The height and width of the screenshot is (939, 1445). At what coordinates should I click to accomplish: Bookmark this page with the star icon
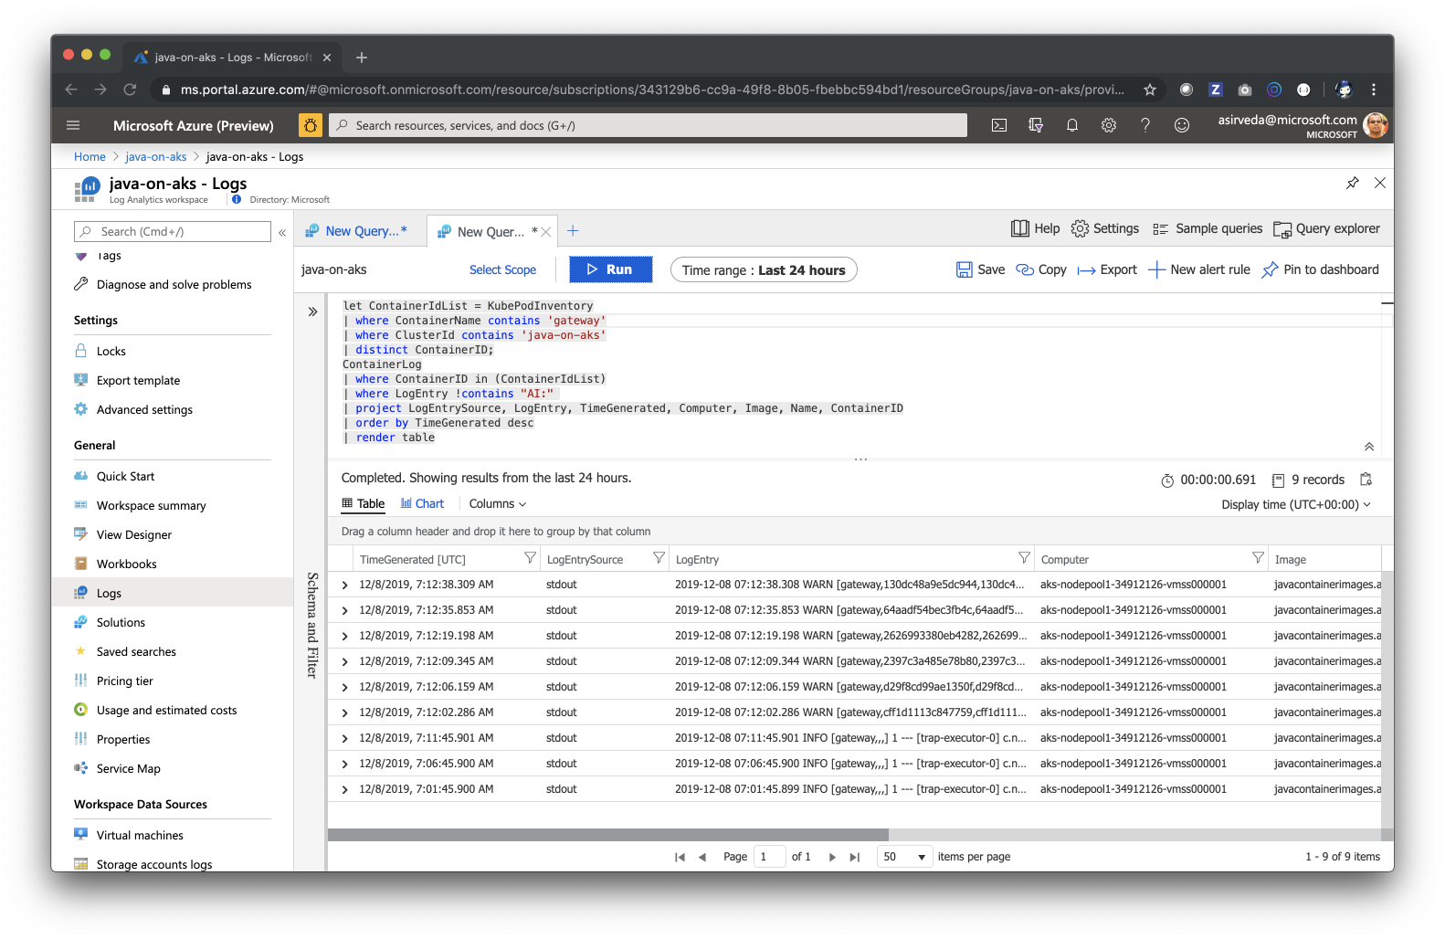click(x=1150, y=90)
